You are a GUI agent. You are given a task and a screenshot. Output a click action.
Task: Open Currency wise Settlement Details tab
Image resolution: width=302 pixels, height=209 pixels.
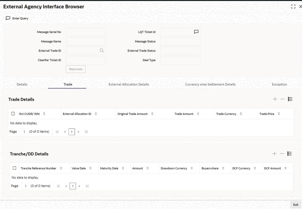coord(210,84)
